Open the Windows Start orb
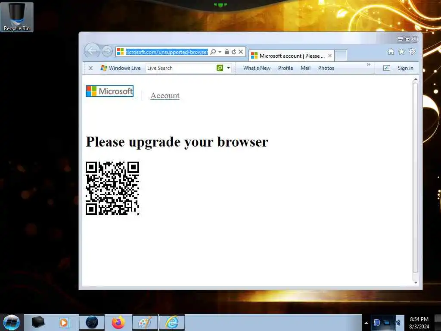The image size is (441, 331). click(12, 322)
